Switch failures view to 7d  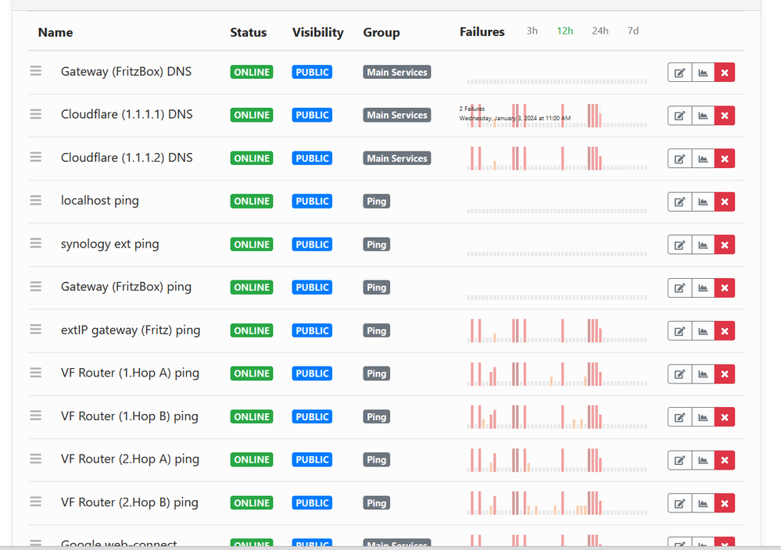(633, 31)
